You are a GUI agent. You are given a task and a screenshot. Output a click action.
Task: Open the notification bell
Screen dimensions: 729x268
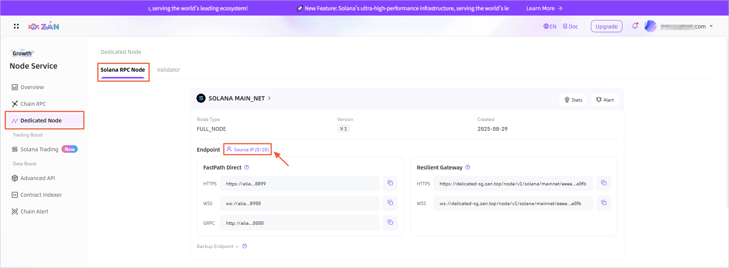coord(635,26)
